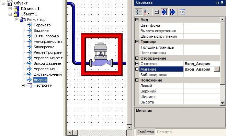The image size is (226, 136).
Task: Collapse the Вид property category
Action: click(137, 20)
